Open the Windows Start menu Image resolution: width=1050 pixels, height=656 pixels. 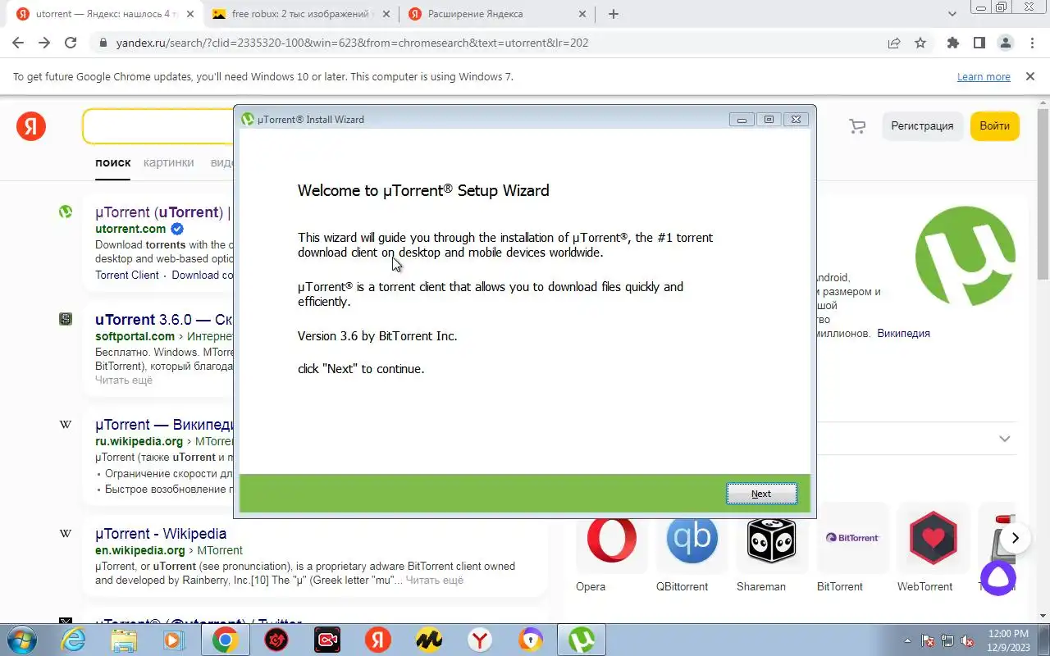[21, 640]
